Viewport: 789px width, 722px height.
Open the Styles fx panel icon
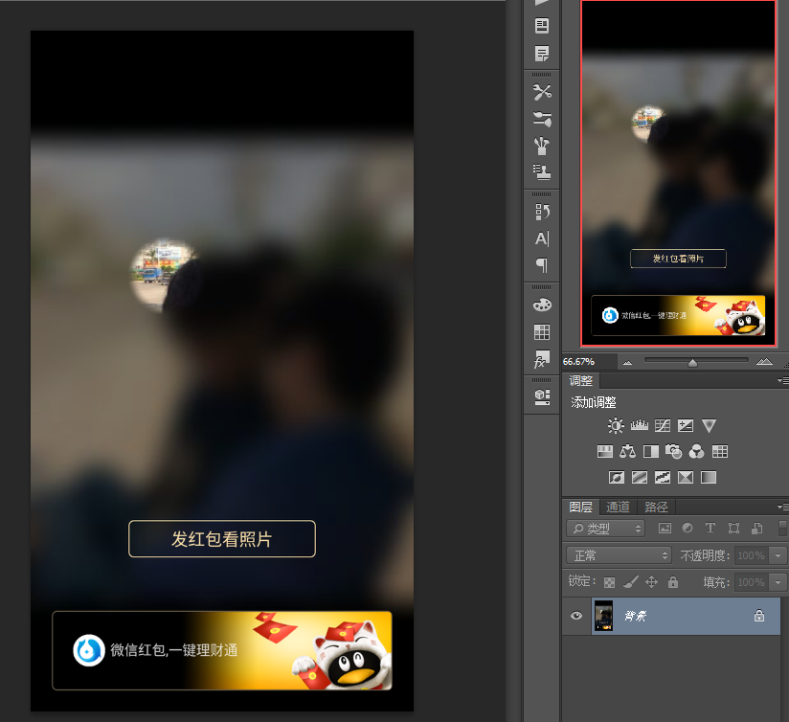(542, 359)
